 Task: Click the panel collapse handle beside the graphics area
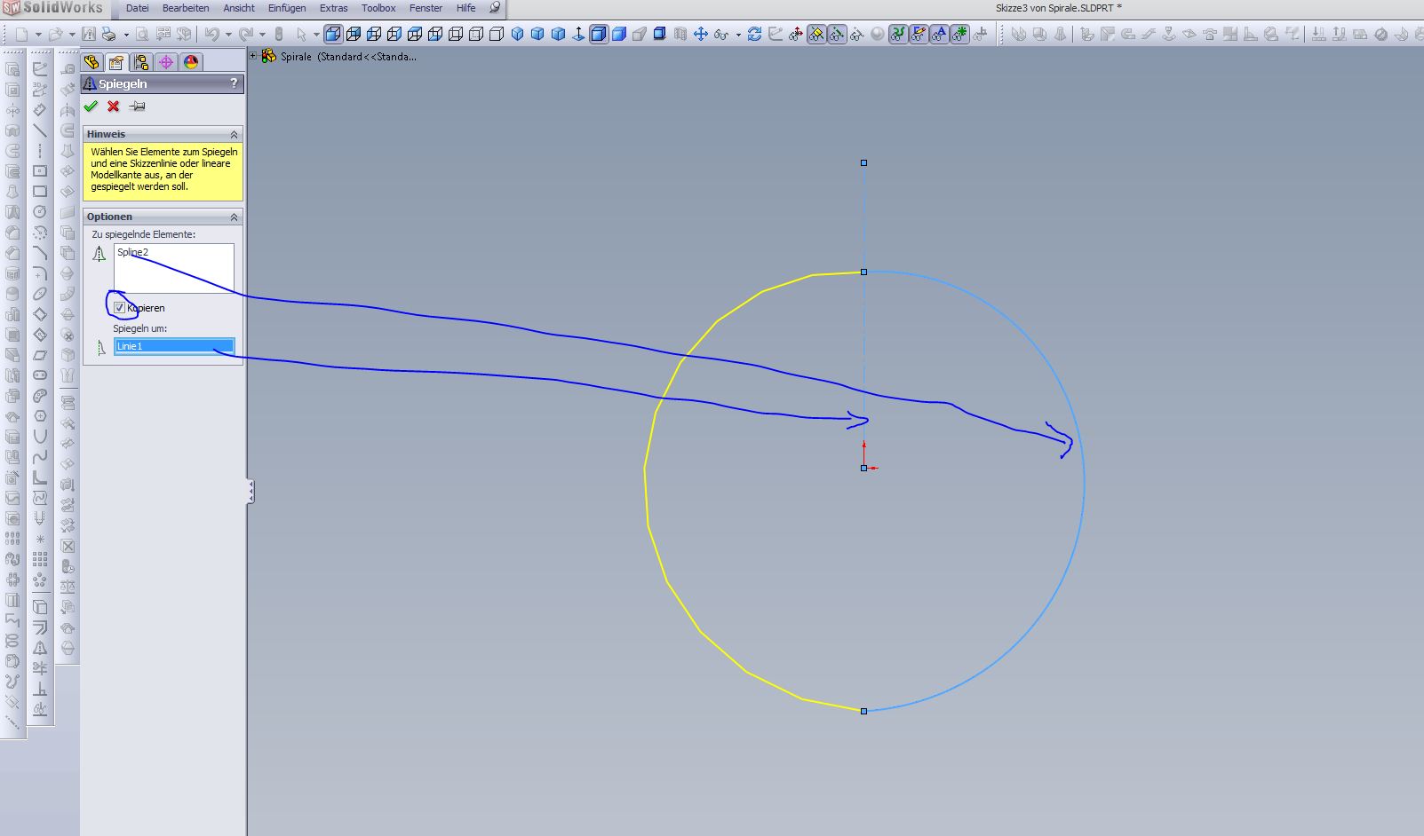251,492
